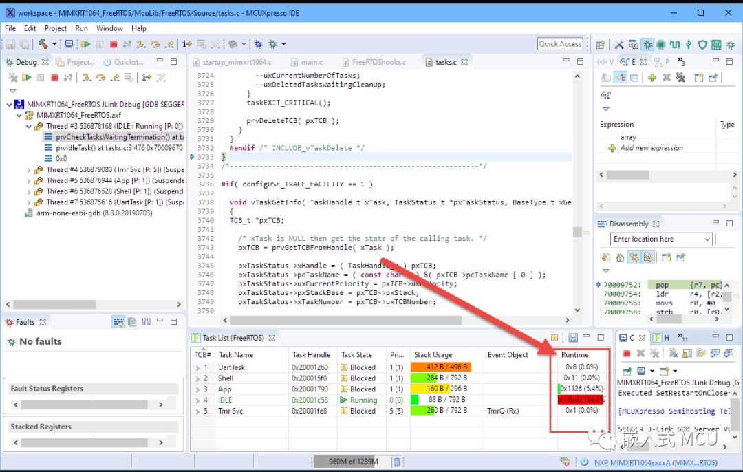The width and height of the screenshot is (743, 472).
Task: Open the Run menu
Action: pos(81,28)
